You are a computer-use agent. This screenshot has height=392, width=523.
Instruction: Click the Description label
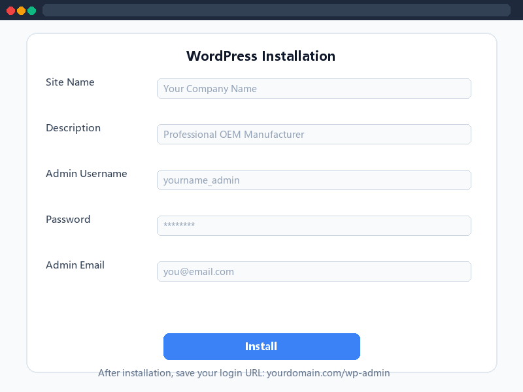pyautogui.click(x=73, y=128)
